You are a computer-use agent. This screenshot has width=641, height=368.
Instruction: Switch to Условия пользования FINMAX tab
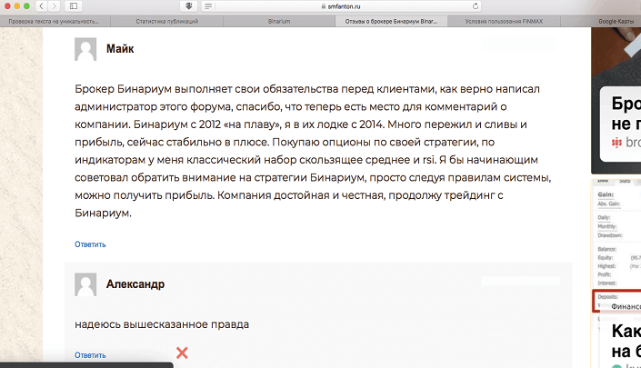coord(504,21)
